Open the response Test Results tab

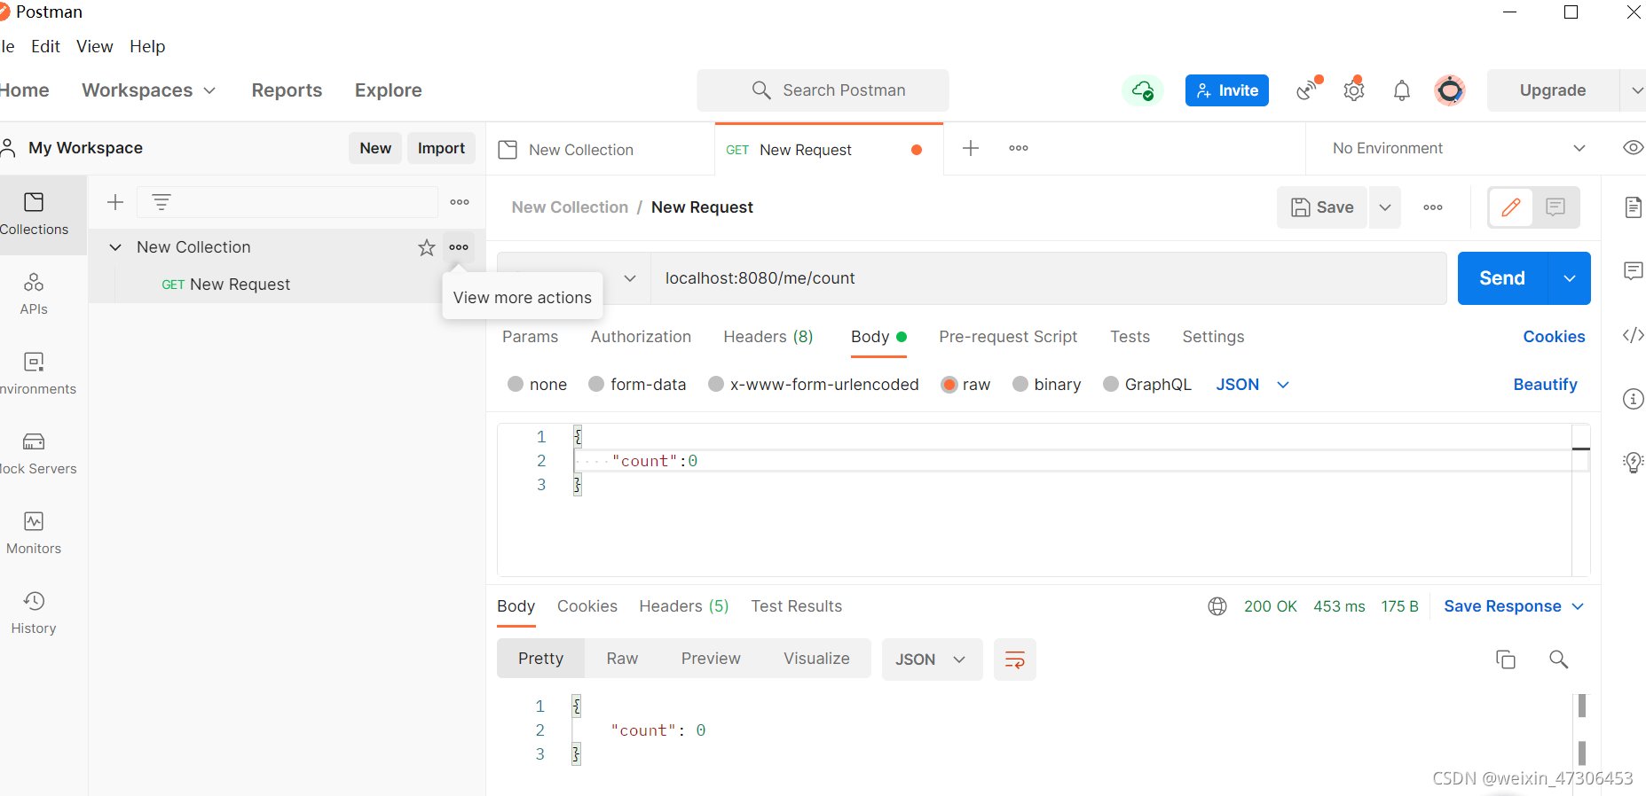pos(796,606)
